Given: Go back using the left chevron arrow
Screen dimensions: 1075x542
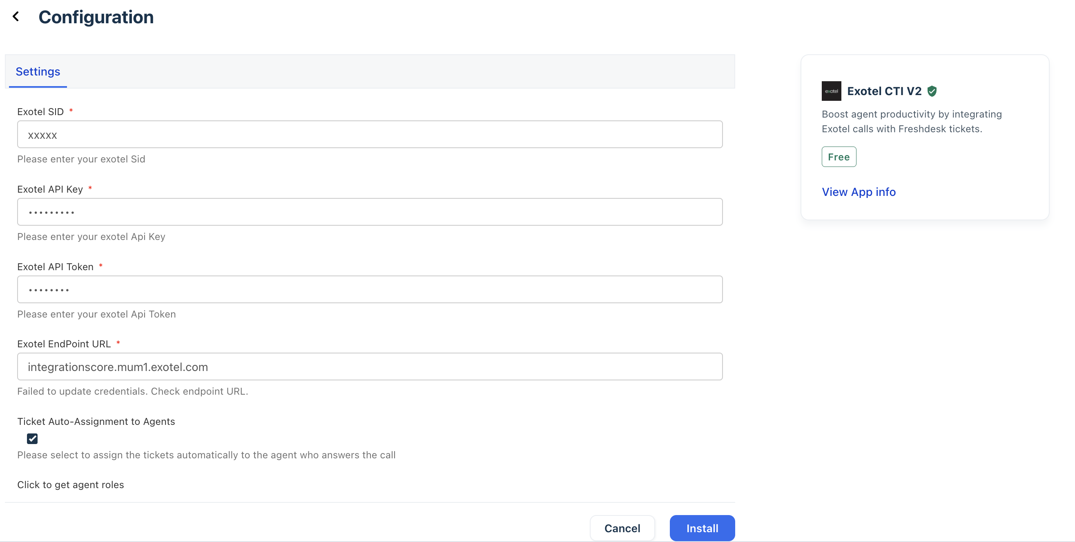Looking at the screenshot, I should pos(16,17).
